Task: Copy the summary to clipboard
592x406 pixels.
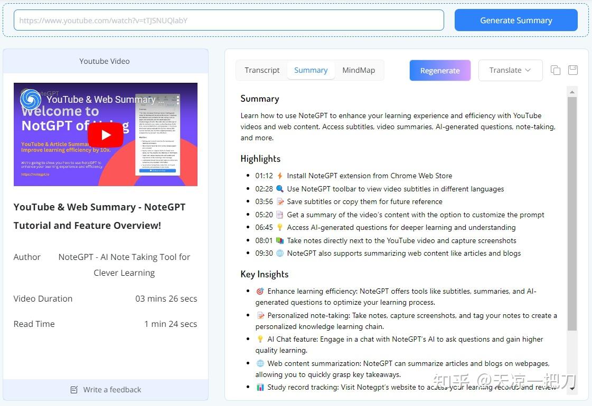Action: coord(555,70)
